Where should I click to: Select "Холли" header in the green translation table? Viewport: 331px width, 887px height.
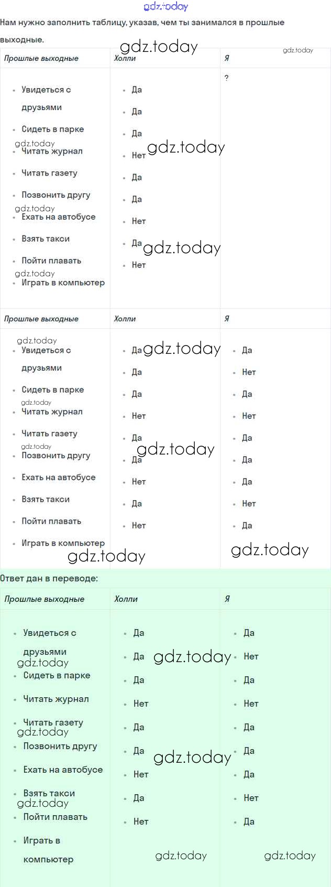[x=126, y=599]
